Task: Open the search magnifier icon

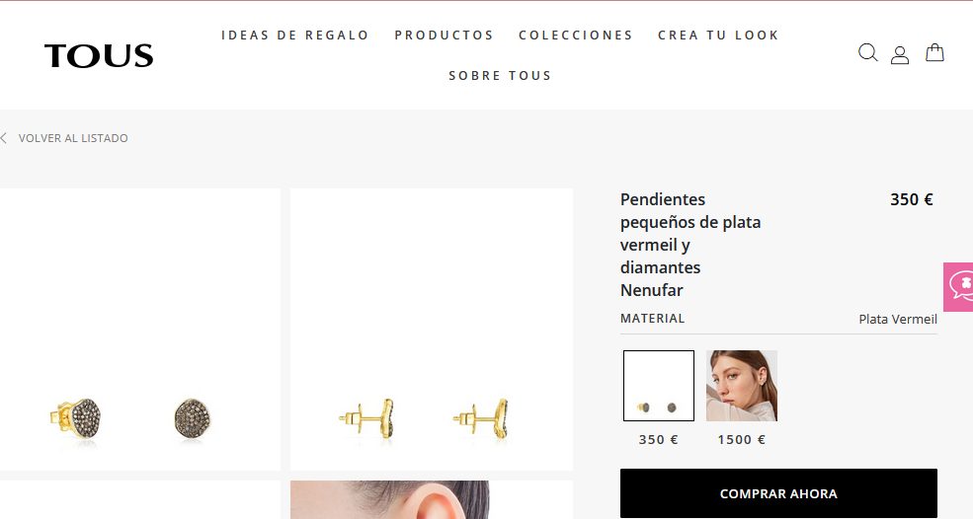Action: tap(867, 52)
